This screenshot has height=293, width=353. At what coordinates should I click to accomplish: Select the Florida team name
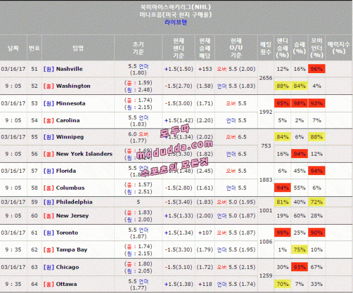click(66, 171)
